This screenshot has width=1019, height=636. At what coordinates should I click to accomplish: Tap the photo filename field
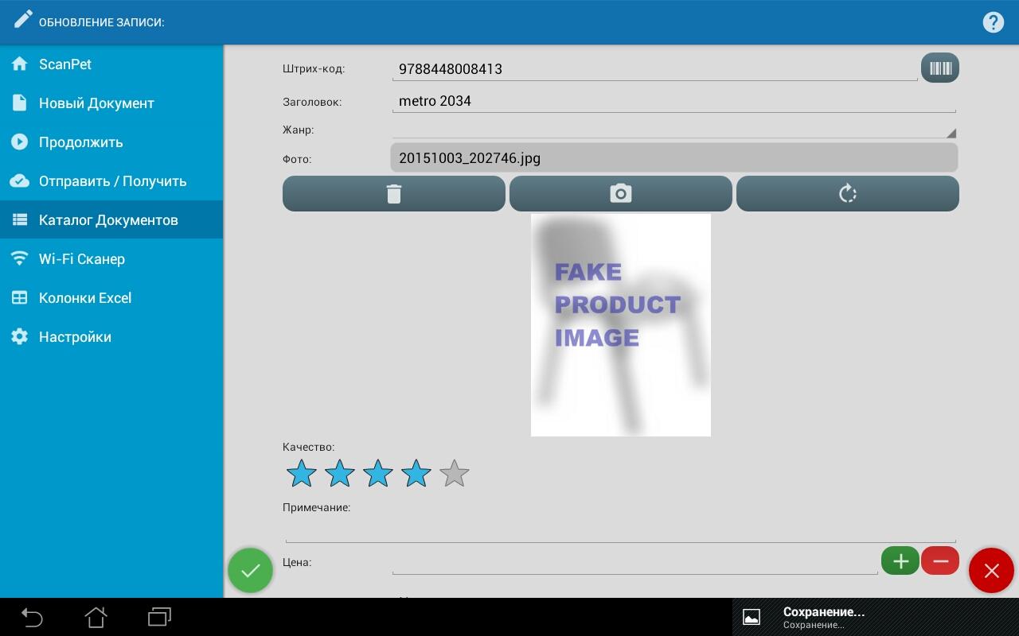(x=673, y=157)
